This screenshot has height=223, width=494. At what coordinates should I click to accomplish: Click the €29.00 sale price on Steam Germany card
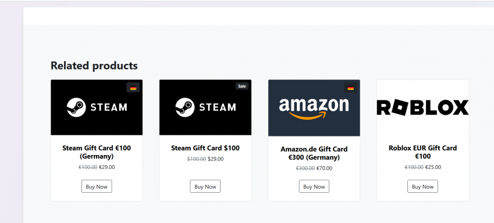[107, 167]
